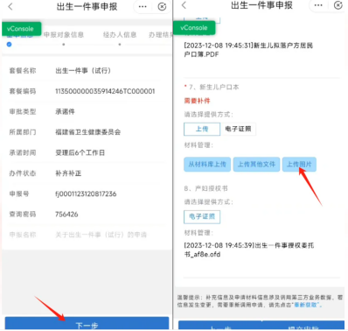Select the 查询密码 value 756426

tap(66, 215)
